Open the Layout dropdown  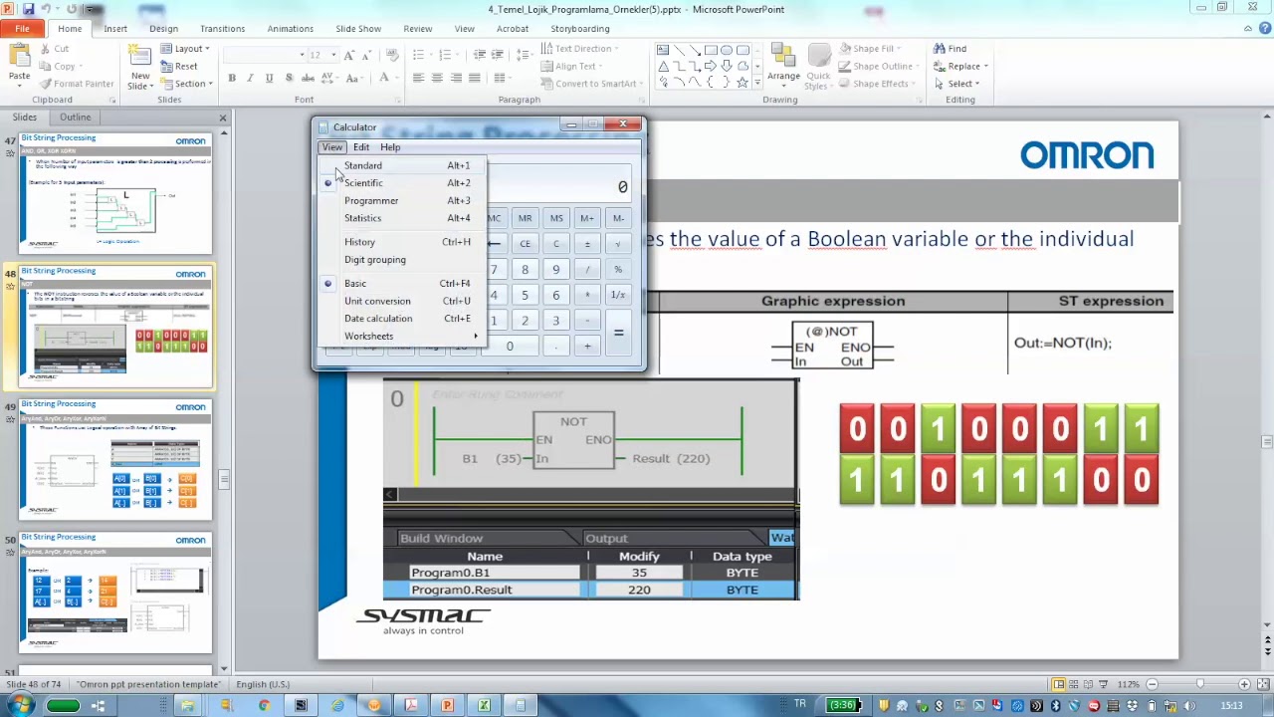(x=184, y=48)
